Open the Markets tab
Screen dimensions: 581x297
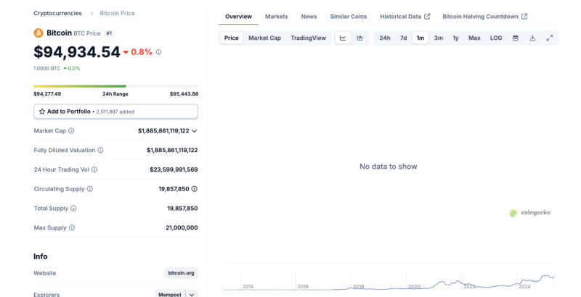[277, 17]
